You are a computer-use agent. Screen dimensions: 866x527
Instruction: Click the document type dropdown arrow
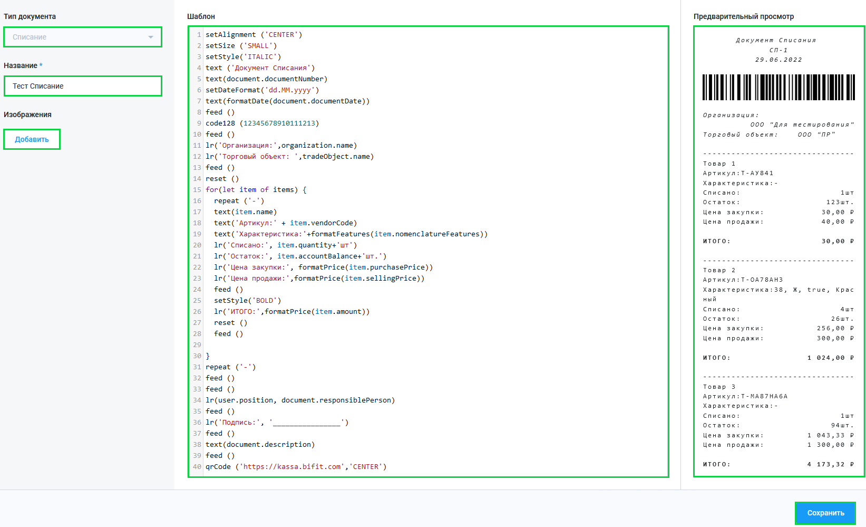tap(151, 37)
